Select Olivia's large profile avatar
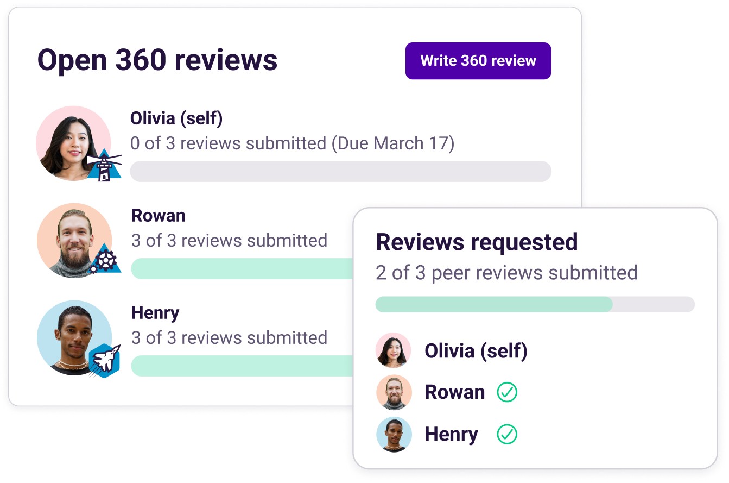Viewport: 729px width, 483px height. tap(71, 141)
